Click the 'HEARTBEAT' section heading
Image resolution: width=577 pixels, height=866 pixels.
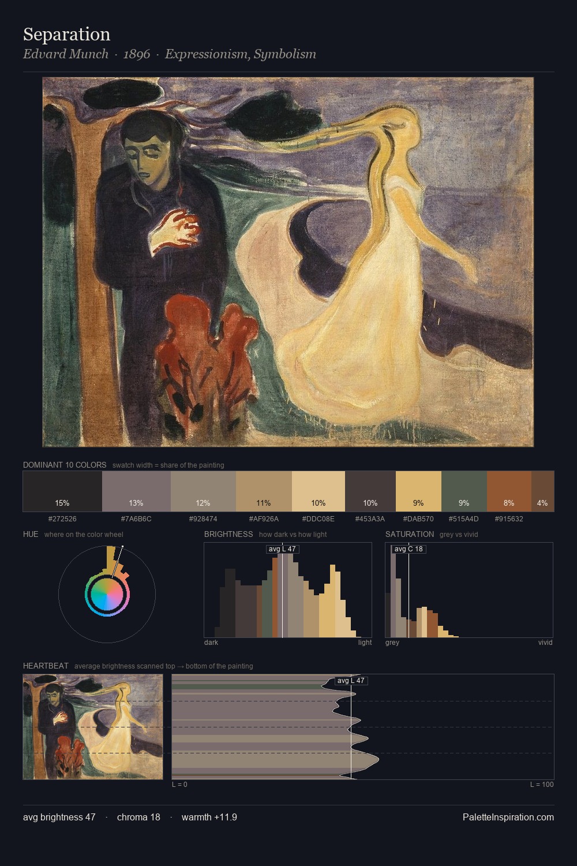pyautogui.click(x=46, y=666)
